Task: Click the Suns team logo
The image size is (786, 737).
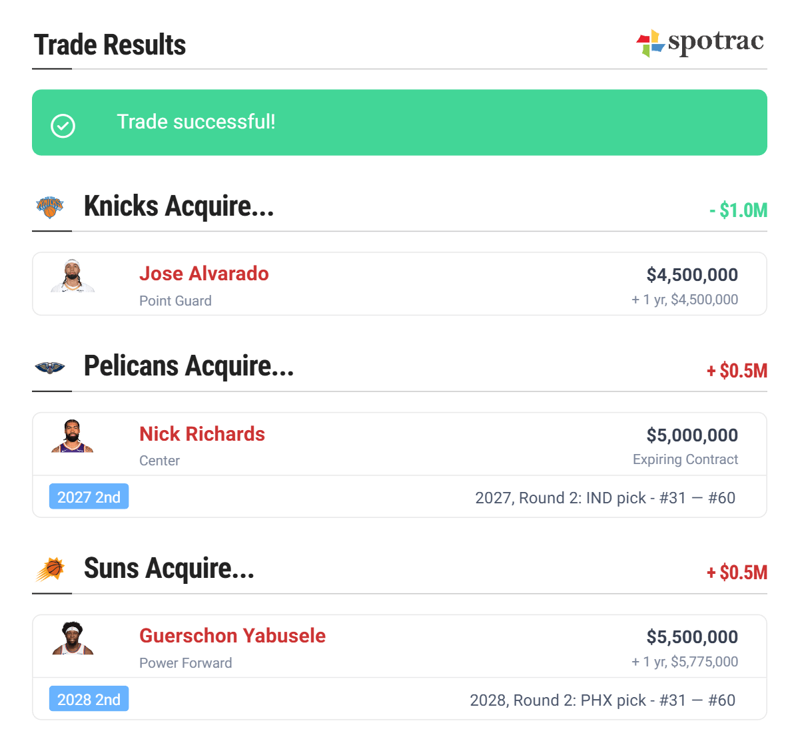Action: click(50, 570)
